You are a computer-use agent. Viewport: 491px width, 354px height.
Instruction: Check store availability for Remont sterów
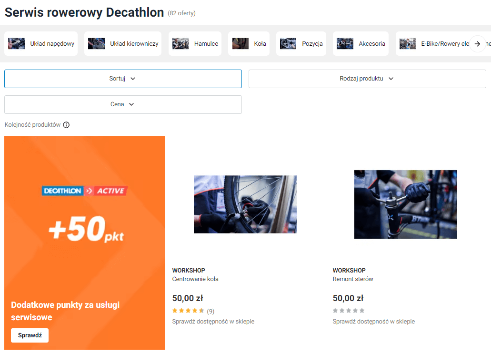(x=373, y=321)
